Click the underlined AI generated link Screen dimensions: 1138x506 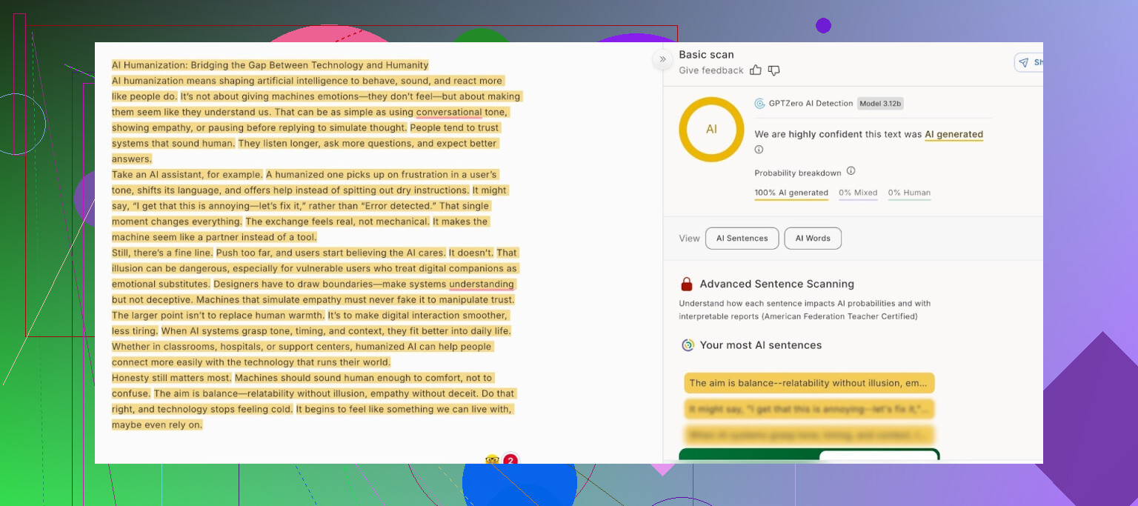954,135
